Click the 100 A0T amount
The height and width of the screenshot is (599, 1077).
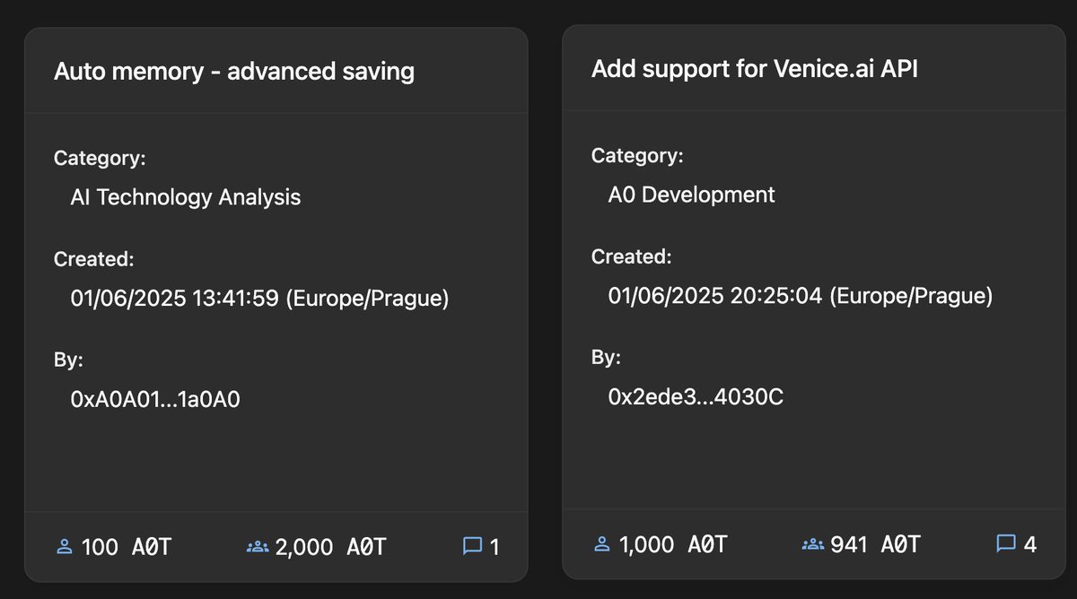pyautogui.click(x=126, y=546)
